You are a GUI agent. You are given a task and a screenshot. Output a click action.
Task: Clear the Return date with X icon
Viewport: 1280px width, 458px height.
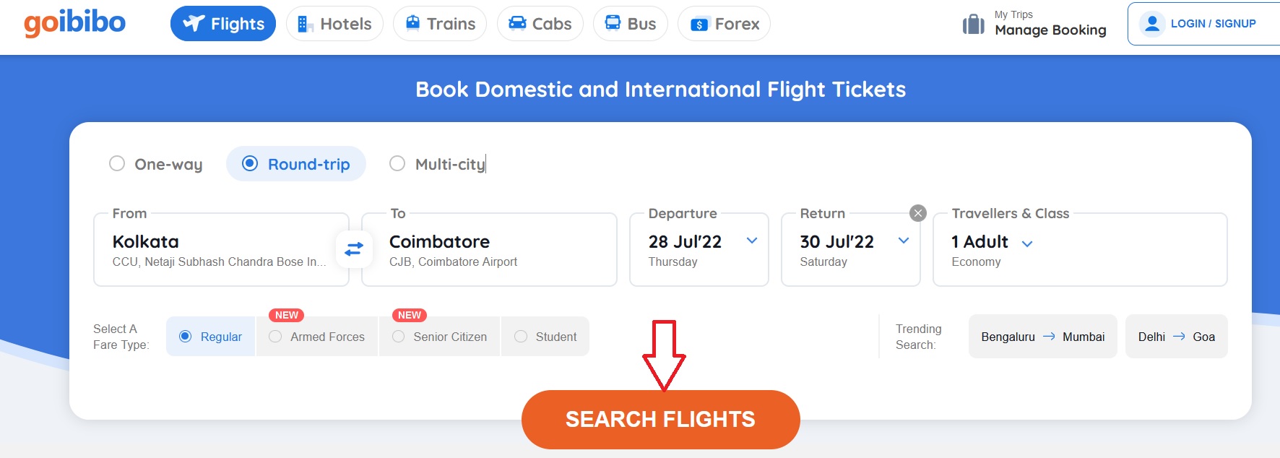click(918, 213)
